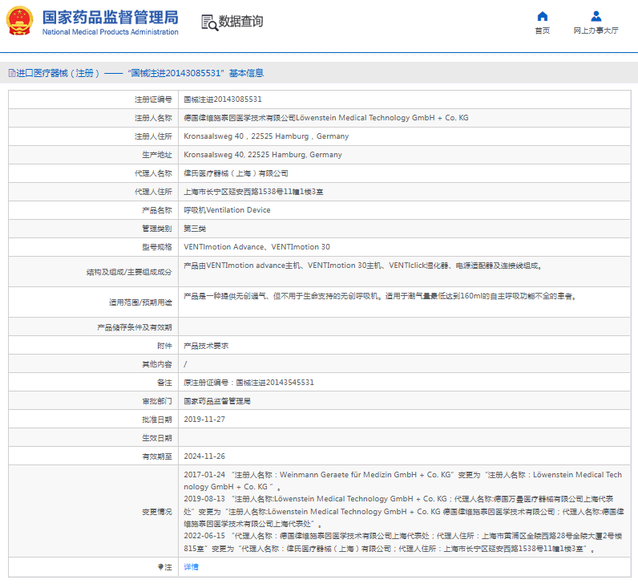Go to 进口医疗器械（注册）breadcrumb link
Image resolution: width=638 pixels, height=584 pixels.
coord(58,73)
